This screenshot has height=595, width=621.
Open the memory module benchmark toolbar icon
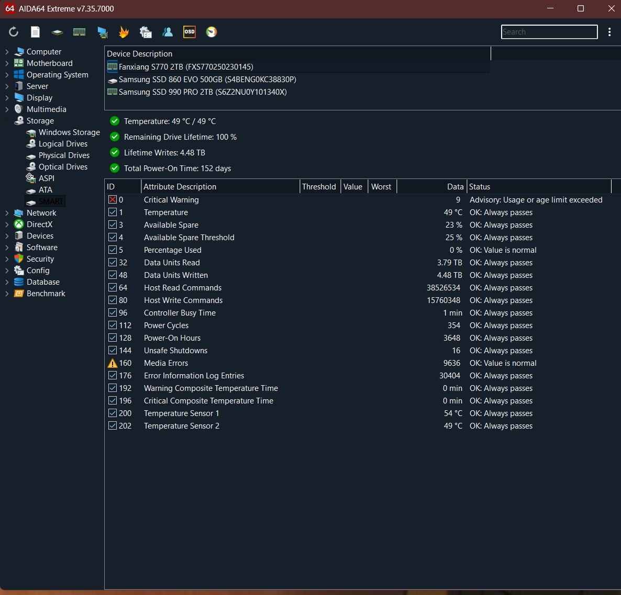[79, 32]
